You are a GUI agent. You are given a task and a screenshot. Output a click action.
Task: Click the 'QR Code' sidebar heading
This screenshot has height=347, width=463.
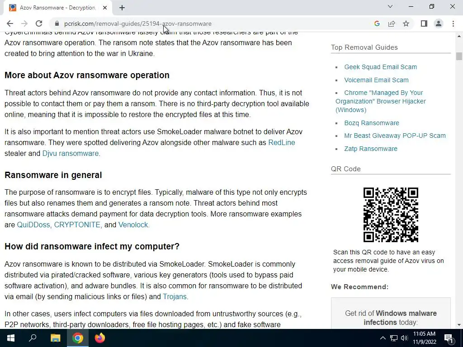pos(346,169)
